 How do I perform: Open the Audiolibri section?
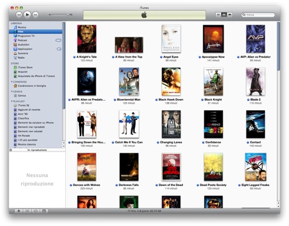click(23, 45)
